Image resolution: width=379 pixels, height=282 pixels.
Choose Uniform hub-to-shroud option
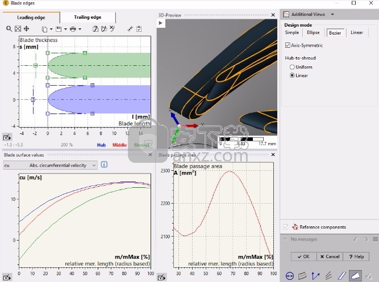click(x=292, y=67)
